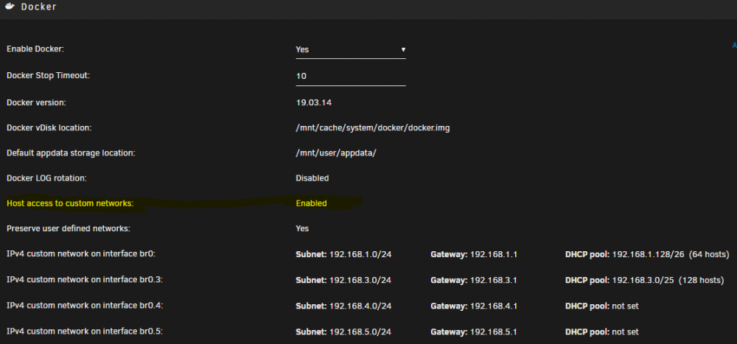Viewport: 737px width, 344px height.
Task: Click the subnet 192.168.3.0/24 value
Action: coord(360,281)
